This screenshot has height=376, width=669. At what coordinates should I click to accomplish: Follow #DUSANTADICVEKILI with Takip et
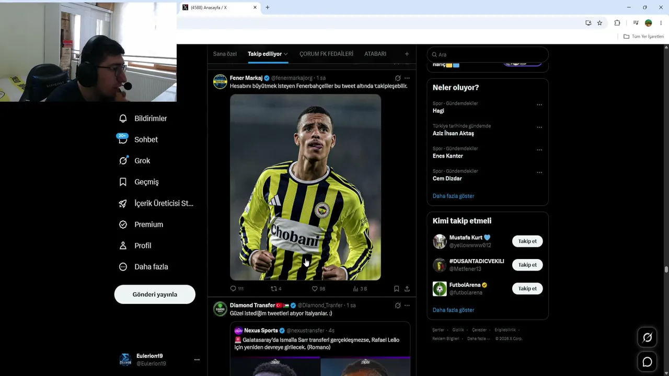(527, 265)
